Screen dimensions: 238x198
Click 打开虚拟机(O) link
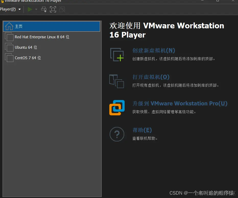tap(151, 77)
